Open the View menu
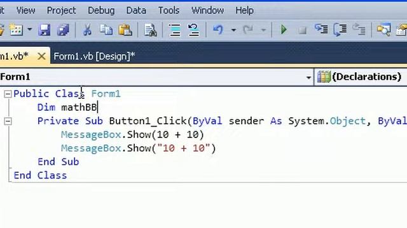Screen dimensions: 407x228 coord(25,10)
